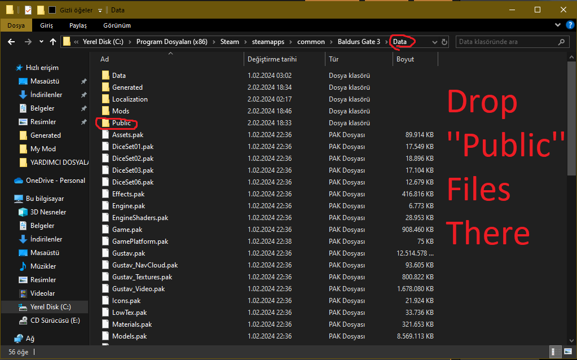Open the Giriş ribbon tab
Screen dimensions: 577x360
point(46,25)
